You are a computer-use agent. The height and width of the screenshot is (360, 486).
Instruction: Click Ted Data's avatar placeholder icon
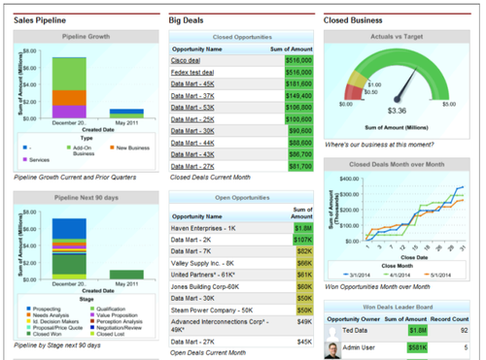[332, 333]
